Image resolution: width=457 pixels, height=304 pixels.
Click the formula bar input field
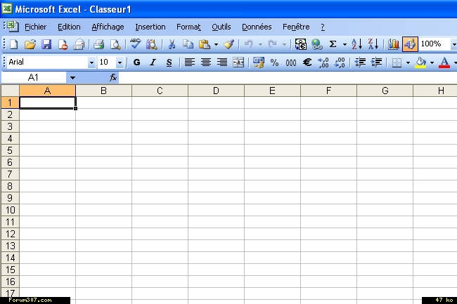click(x=288, y=77)
